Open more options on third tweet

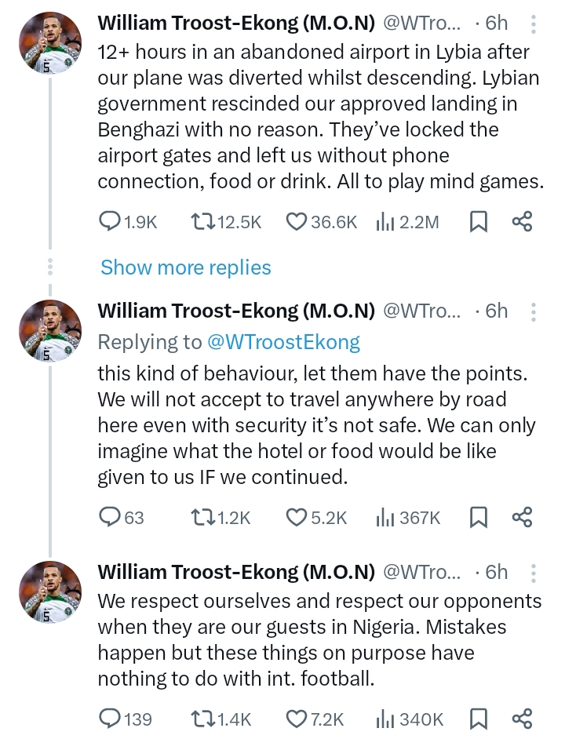(534, 572)
